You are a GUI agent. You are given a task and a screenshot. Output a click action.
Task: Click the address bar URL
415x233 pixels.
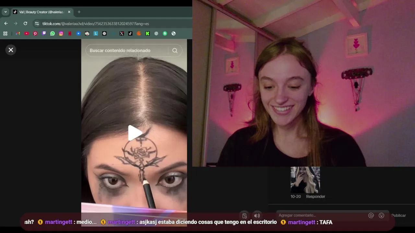96,24
